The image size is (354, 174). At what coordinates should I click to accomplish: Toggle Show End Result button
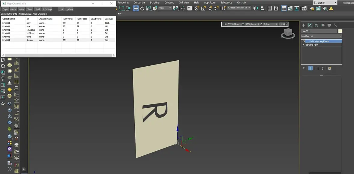pos(310,68)
